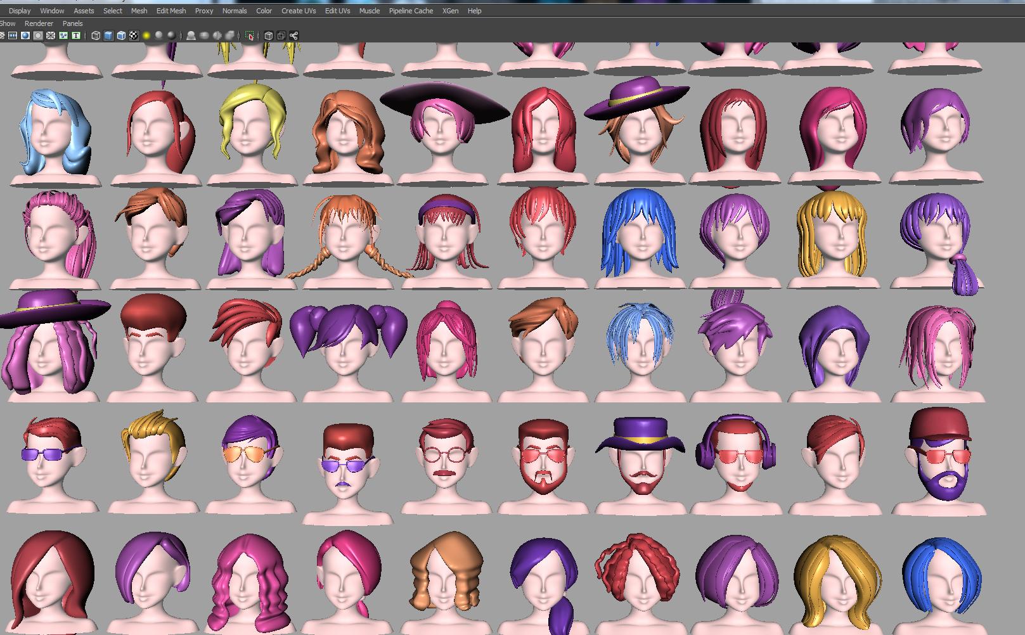
Task: Open the Edit Mesh menu
Action: (x=171, y=11)
